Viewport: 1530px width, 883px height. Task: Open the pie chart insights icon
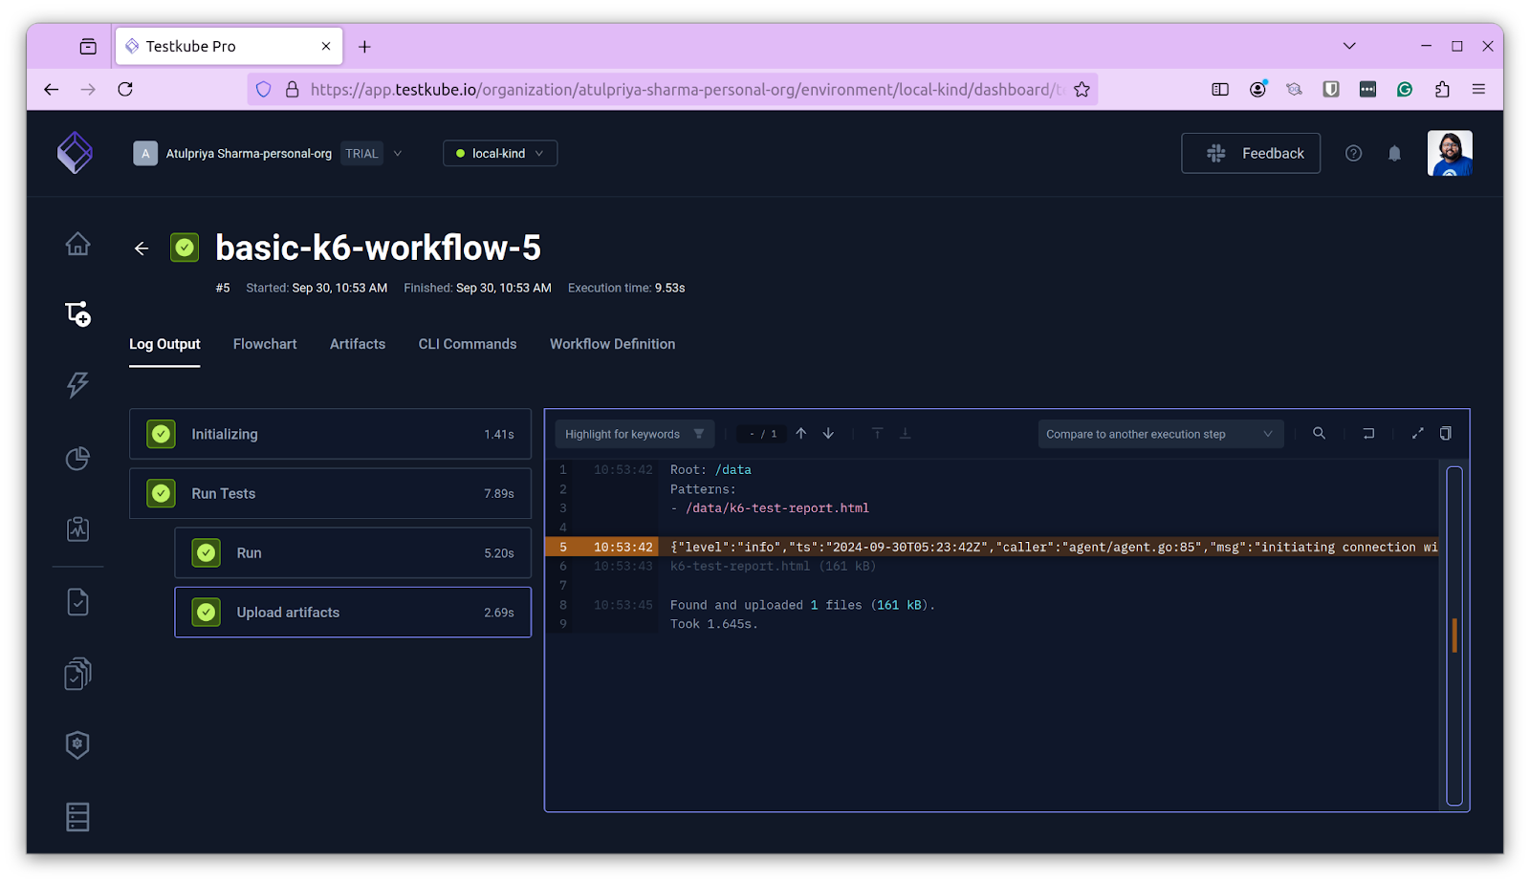click(77, 459)
